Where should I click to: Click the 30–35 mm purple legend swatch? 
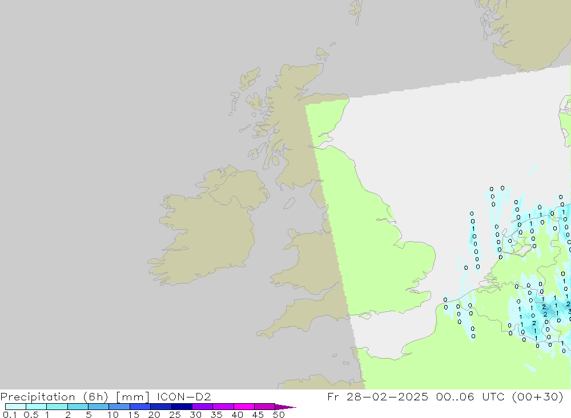click(x=203, y=407)
